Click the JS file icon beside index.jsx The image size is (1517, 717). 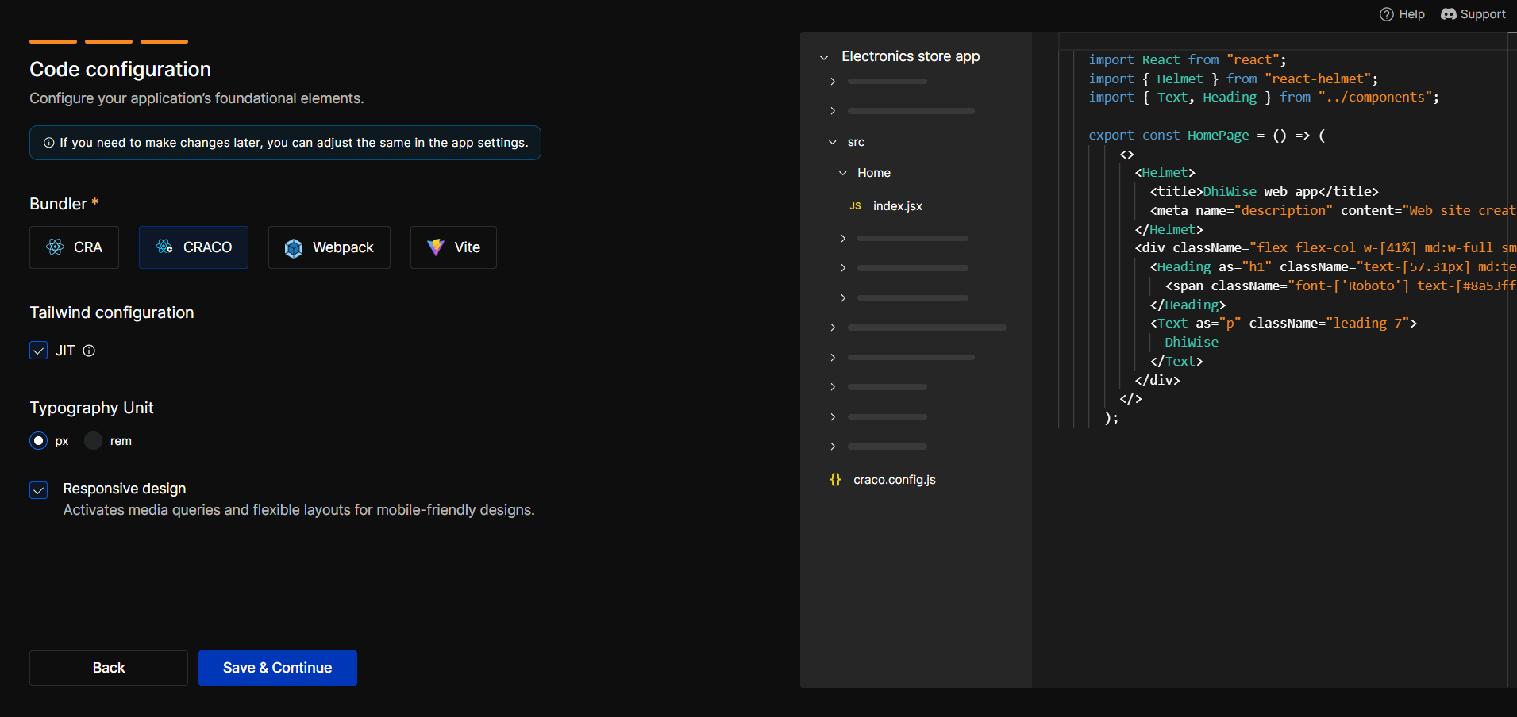pyautogui.click(x=855, y=206)
